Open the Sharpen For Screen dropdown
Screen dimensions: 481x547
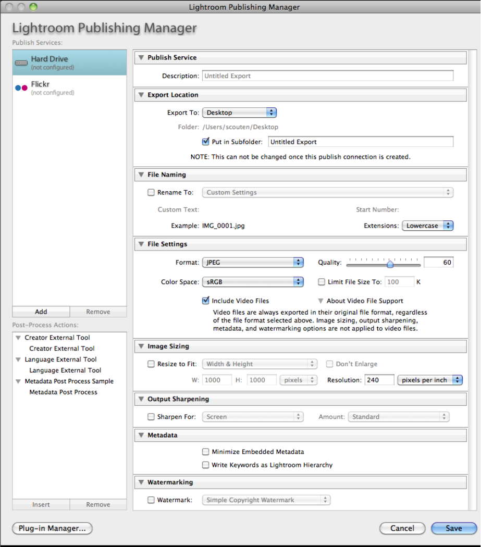[x=253, y=417]
